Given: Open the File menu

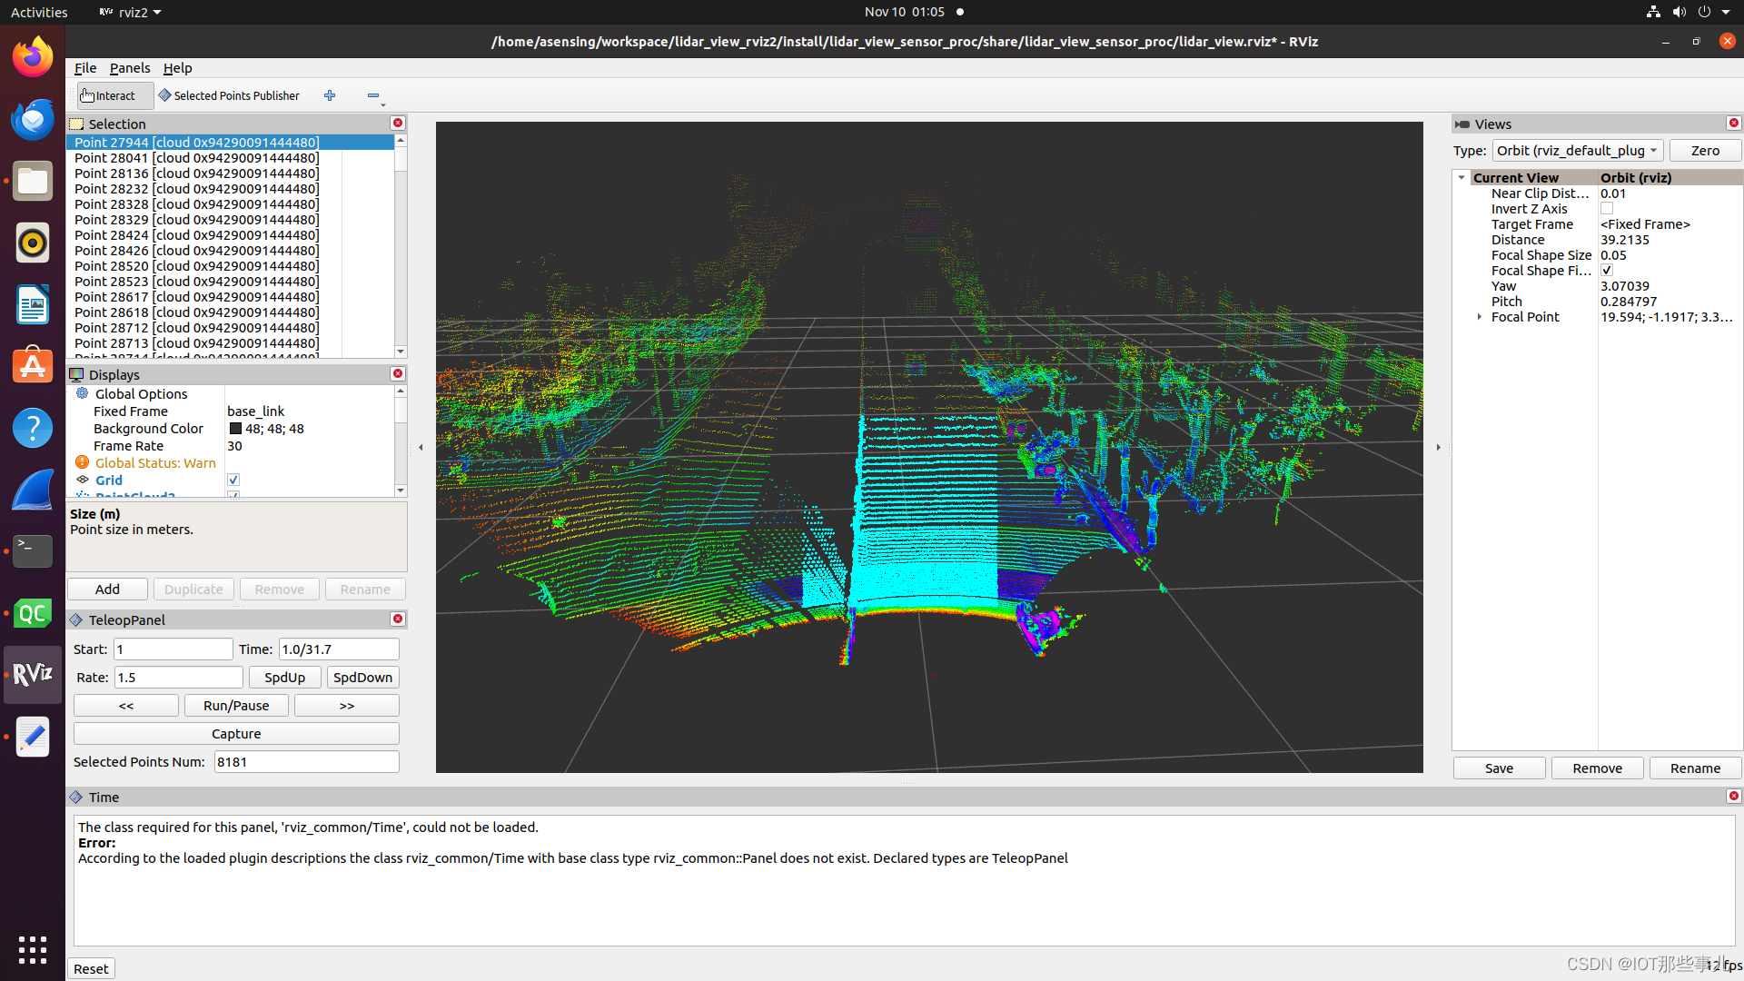Looking at the screenshot, I should coord(84,68).
